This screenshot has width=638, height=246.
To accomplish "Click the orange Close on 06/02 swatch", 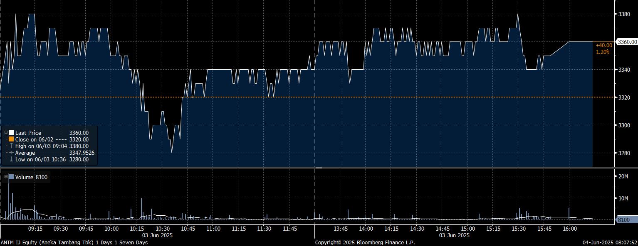I will [11, 139].
